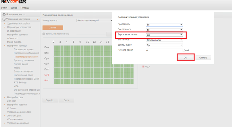
Task: Select Потеря видео item
Action: (21, 64)
